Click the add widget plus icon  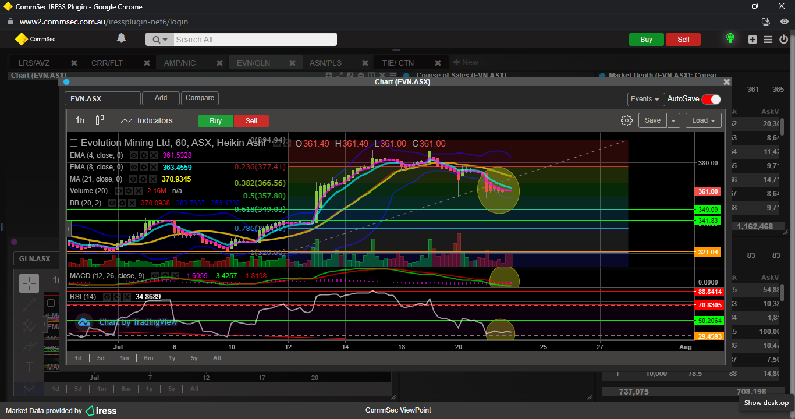click(753, 39)
